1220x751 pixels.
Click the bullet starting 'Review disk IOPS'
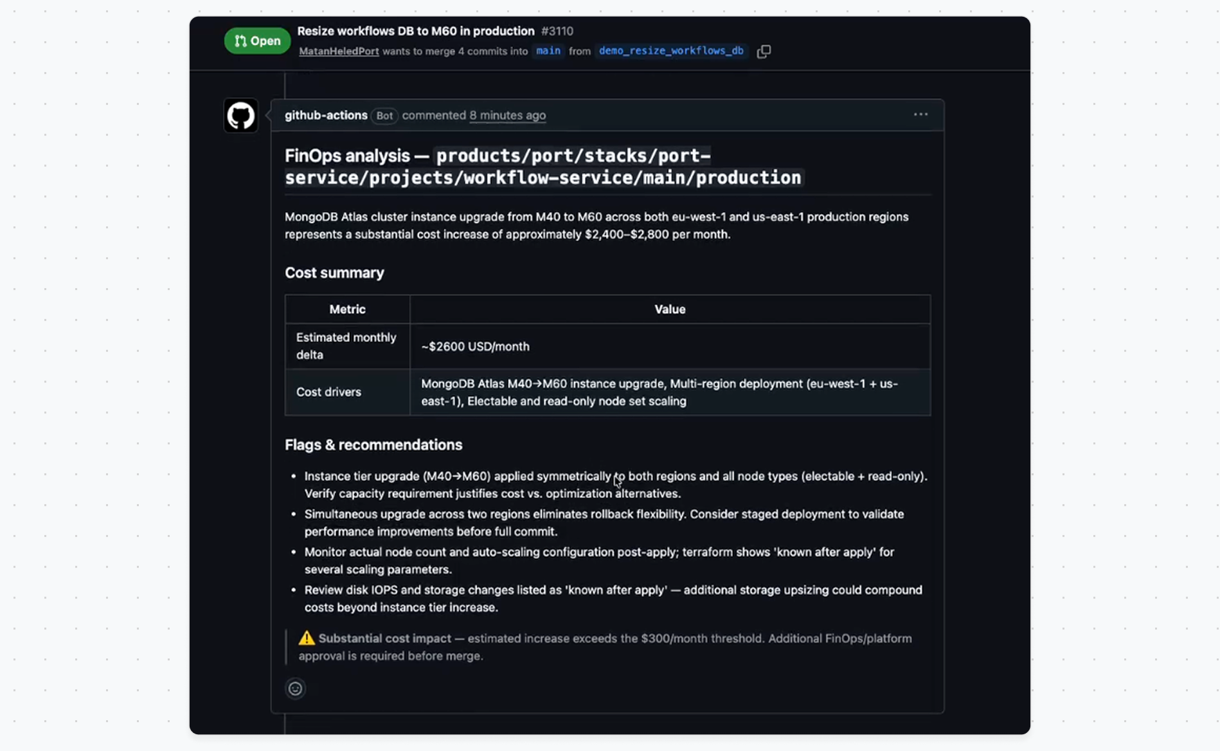pyautogui.click(x=613, y=599)
